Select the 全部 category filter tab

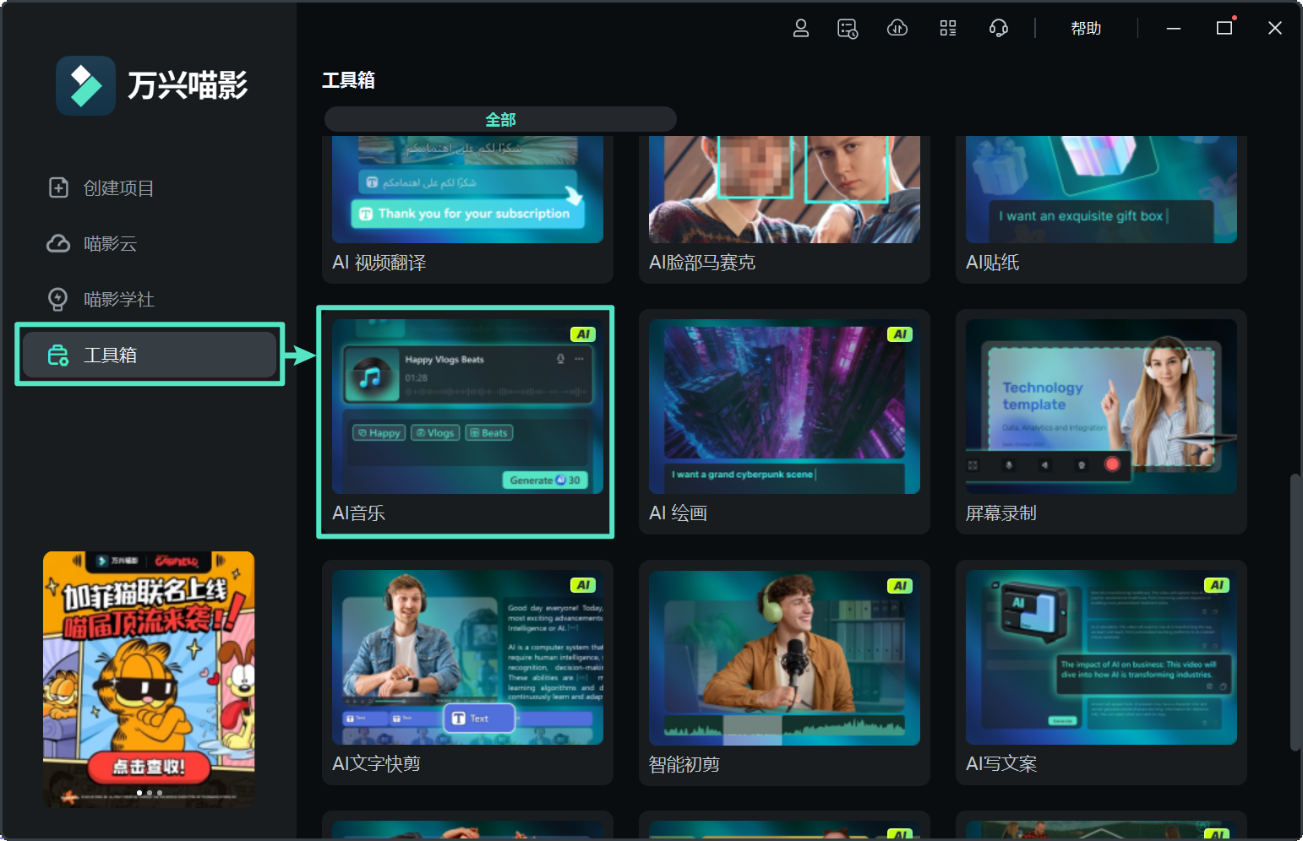[x=500, y=119]
